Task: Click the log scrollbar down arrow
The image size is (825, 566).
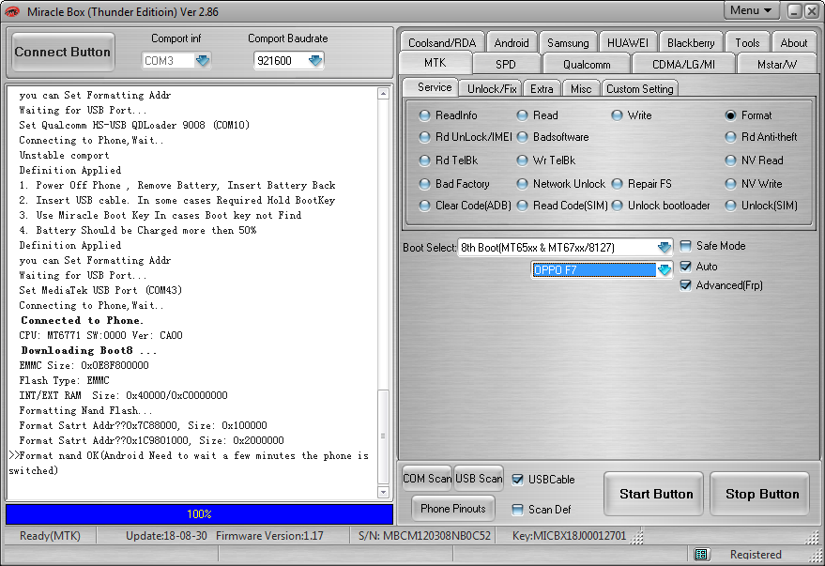Action: tap(383, 493)
